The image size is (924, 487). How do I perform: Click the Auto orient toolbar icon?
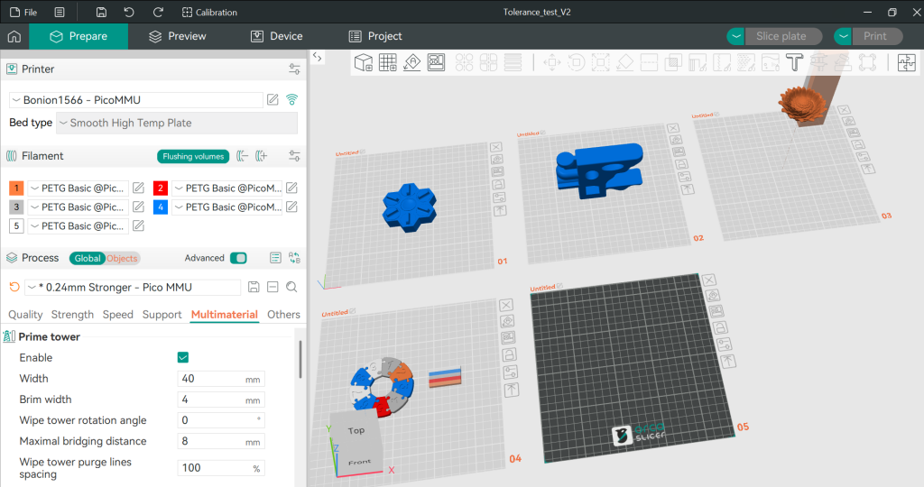[412, 62]
